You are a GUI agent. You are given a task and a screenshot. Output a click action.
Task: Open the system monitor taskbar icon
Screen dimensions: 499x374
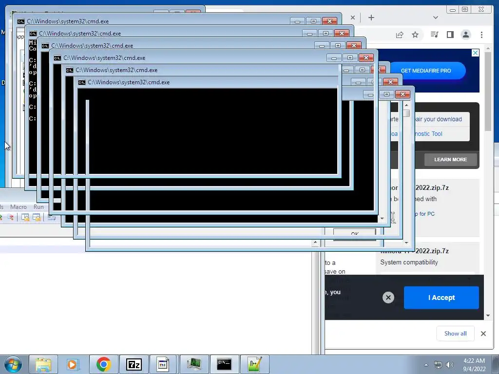click(194, 364)
